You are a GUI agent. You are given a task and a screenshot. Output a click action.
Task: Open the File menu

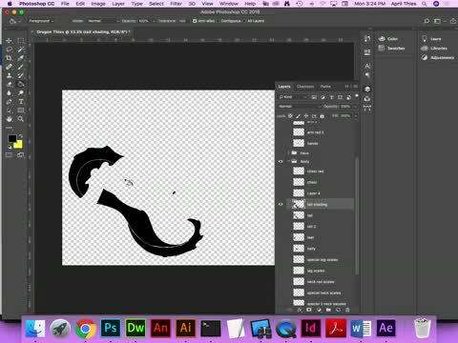(65, 4)
